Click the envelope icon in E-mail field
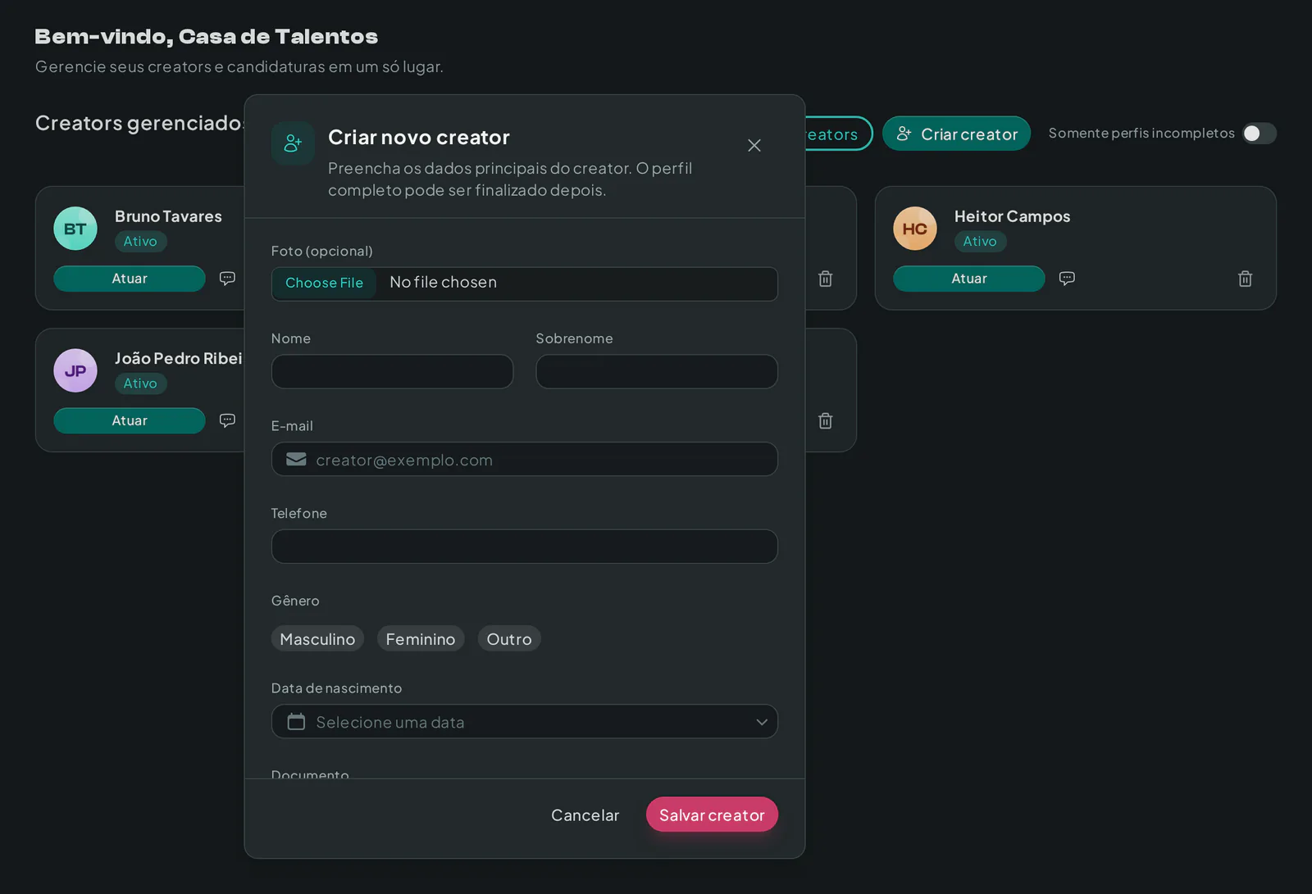This screenshot has width=1312, height=894. pyautogui.click(x=296, y=460)
